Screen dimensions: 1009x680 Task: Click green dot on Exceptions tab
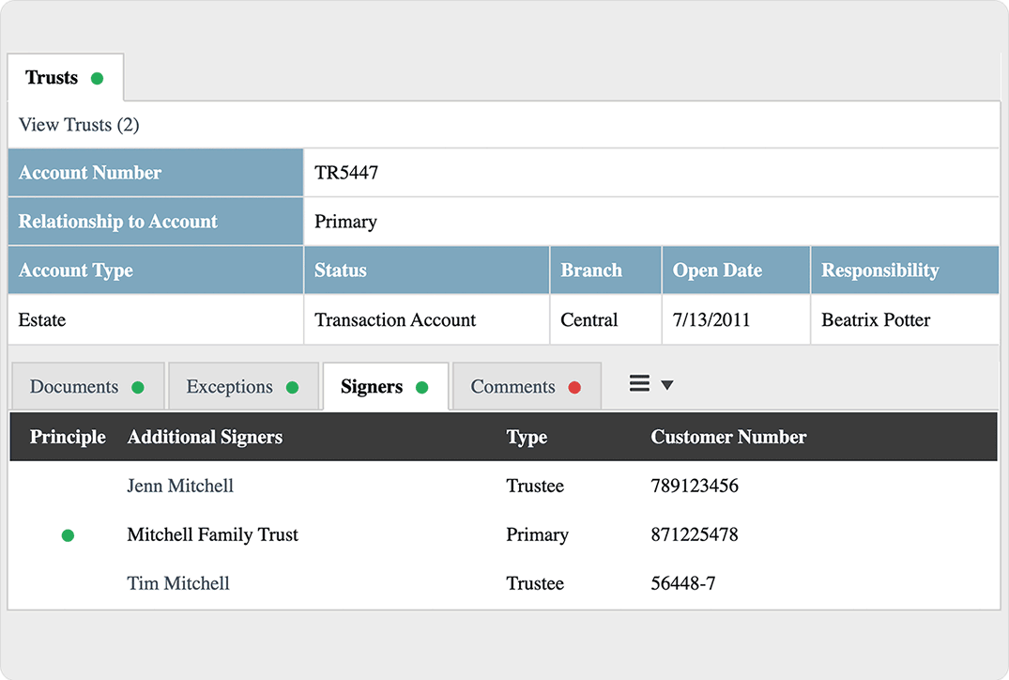click(x=292, y=387)
